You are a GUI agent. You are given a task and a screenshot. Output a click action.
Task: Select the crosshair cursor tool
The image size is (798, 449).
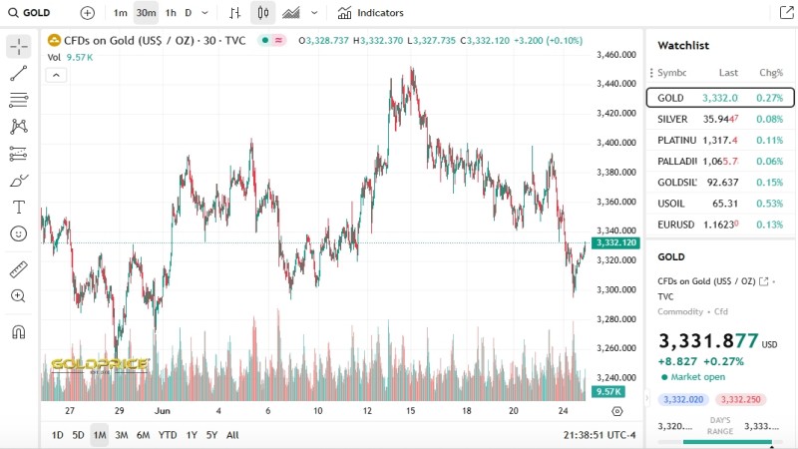(x=19, y=46)
